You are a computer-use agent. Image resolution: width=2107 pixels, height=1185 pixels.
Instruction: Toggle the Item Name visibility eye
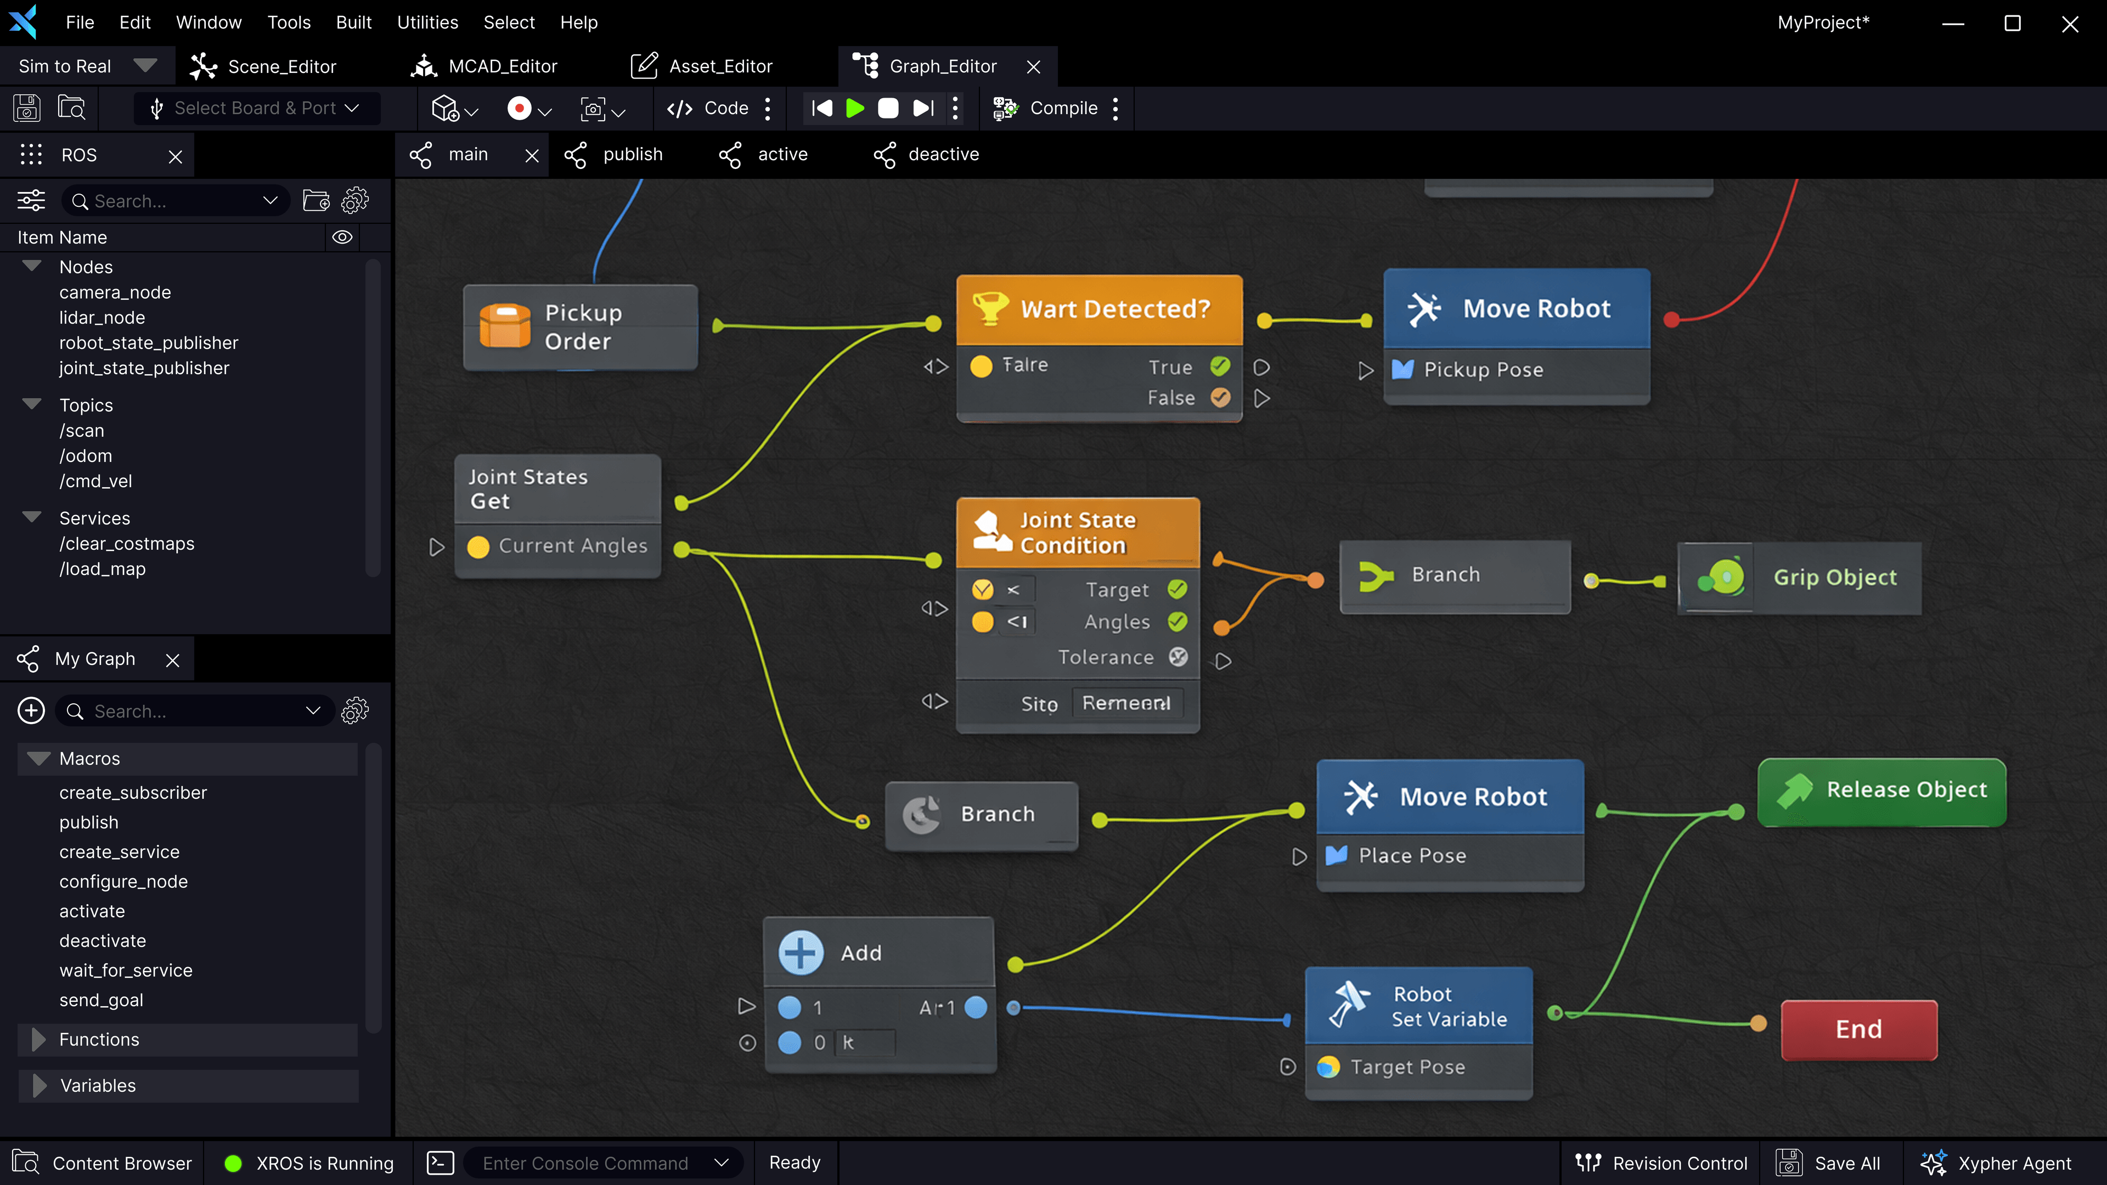(342, 237)
